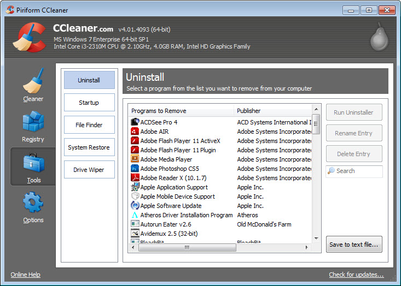Switch to the Uninstall tab
The height and width of the screenshot is (286, 401).
click(x=89, y=80)
